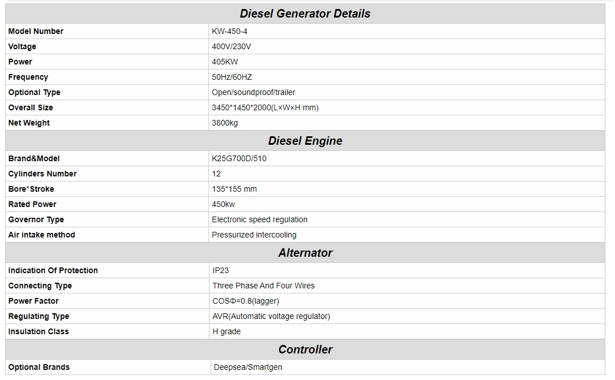Viewport: 615px width, 380px height.
Task: Select the K25G700D/510 engine model value
Action: (239, 158)
